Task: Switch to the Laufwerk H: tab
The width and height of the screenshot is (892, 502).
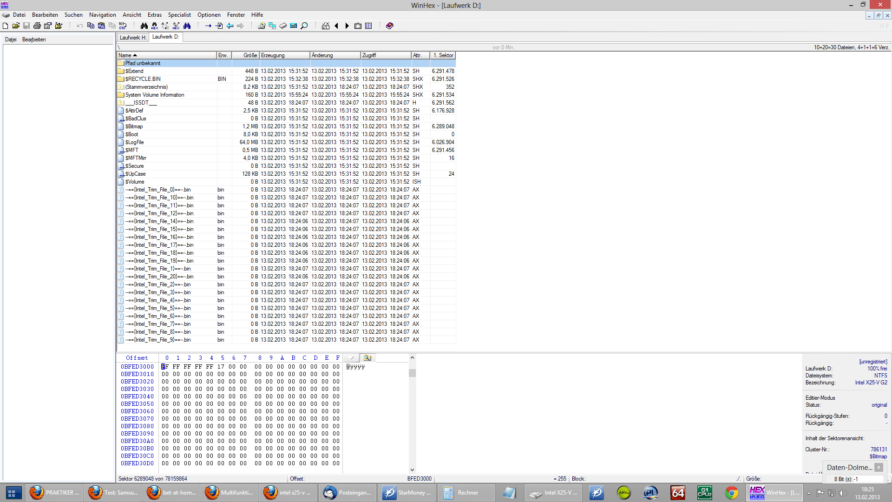Action: (x=133, y=38)
